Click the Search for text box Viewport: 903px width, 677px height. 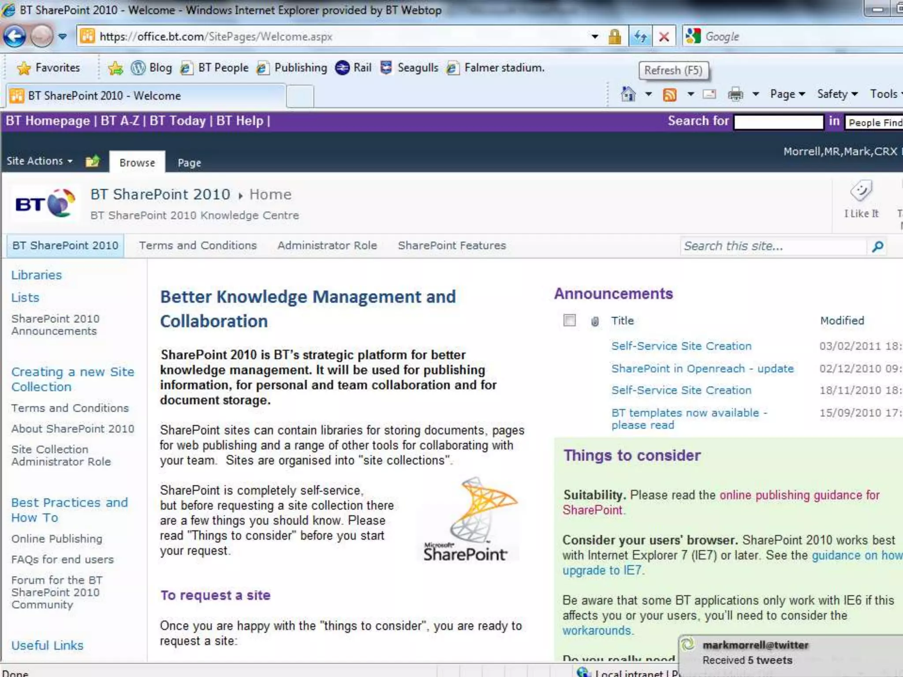pyautogui.click(x=779, y=122)
